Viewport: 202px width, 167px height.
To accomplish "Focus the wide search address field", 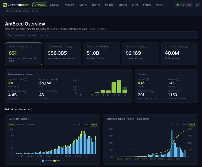I will coord(102,35).
